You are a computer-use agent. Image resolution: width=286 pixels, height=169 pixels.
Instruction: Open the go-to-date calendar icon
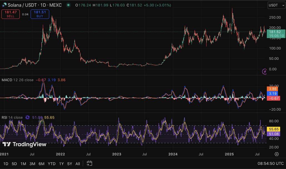[89, 163]
